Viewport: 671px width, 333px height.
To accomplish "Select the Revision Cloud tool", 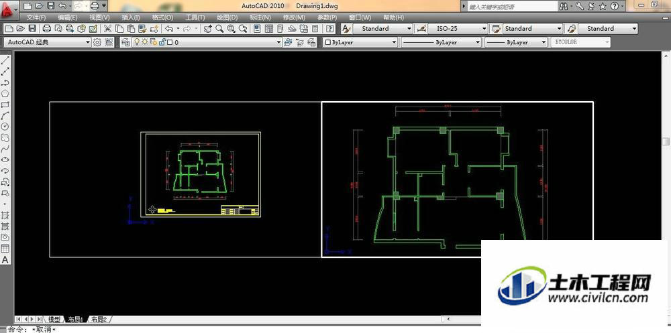I will (x=5, y=138).
